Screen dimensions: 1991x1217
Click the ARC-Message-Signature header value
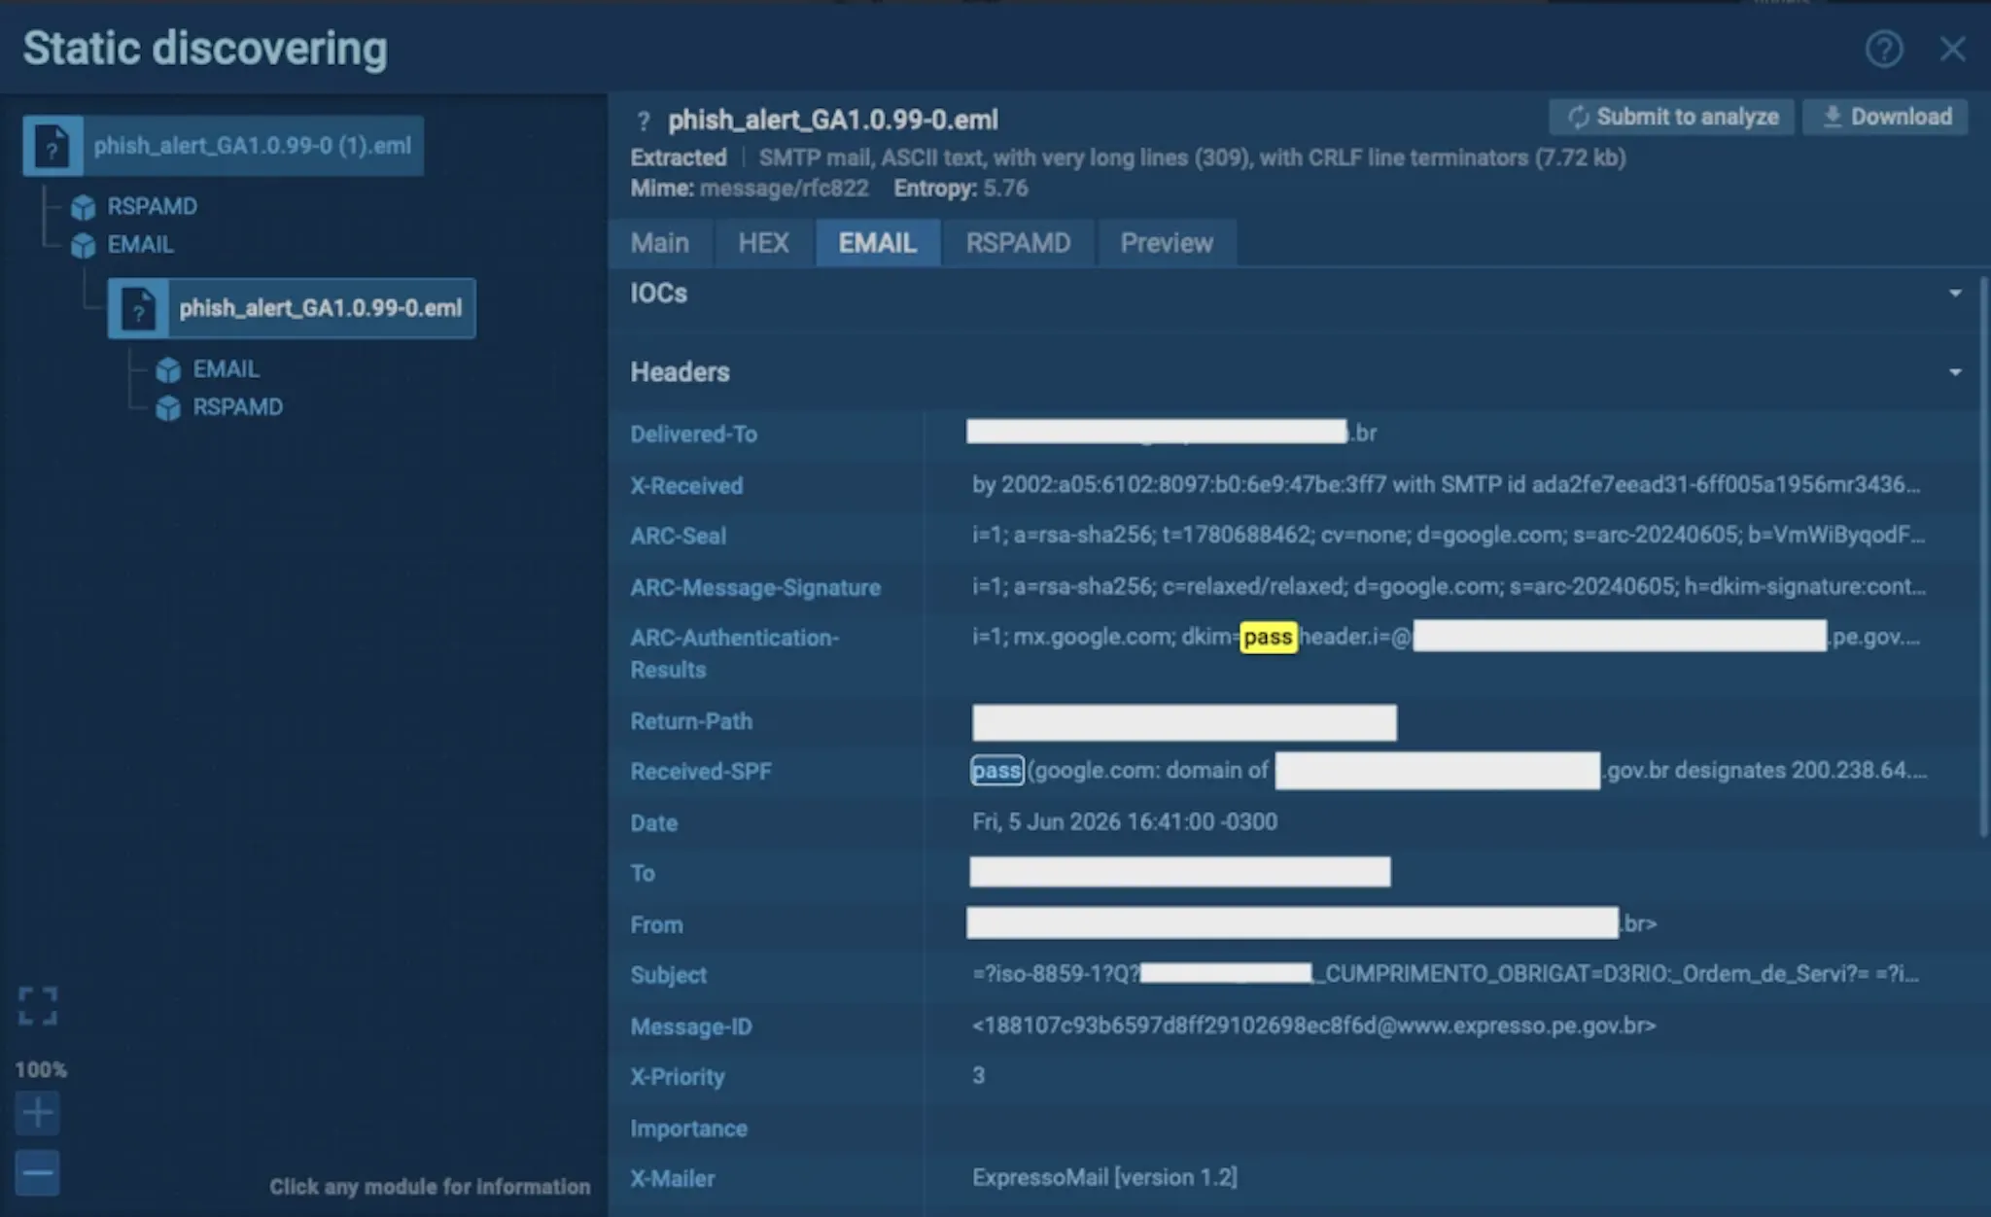1448,586
